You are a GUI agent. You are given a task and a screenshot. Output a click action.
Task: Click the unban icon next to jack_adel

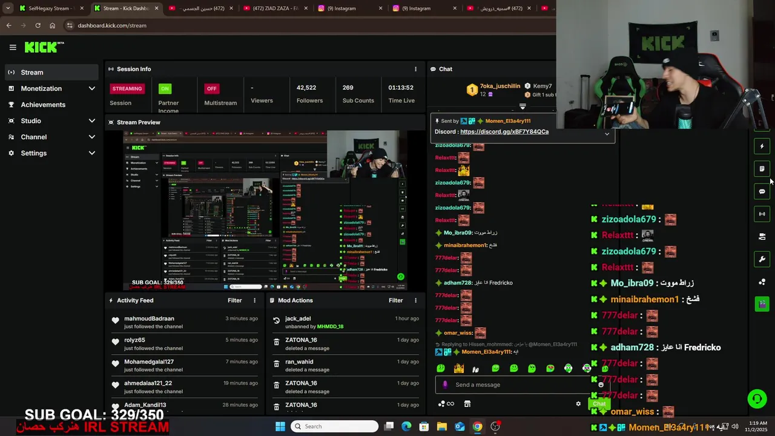point(276,320)
